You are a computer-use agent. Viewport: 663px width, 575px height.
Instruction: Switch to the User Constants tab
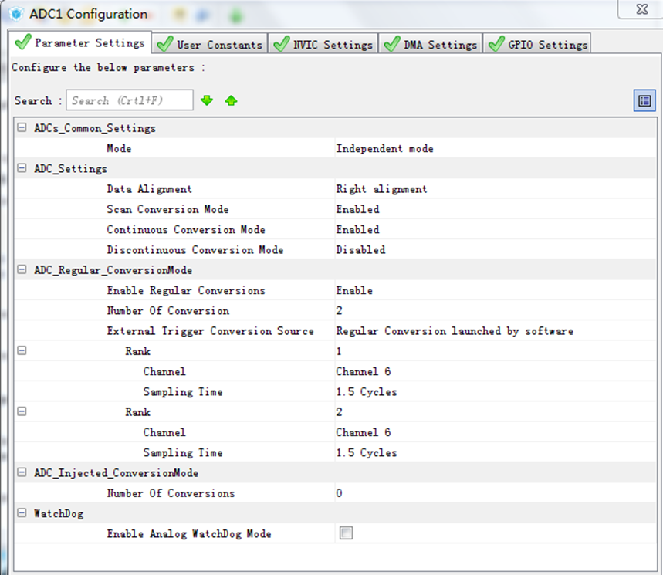click(x=210, y=45)
